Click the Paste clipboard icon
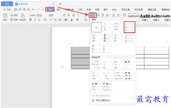The height and width of the screenshot is (108, 171). 5,15
